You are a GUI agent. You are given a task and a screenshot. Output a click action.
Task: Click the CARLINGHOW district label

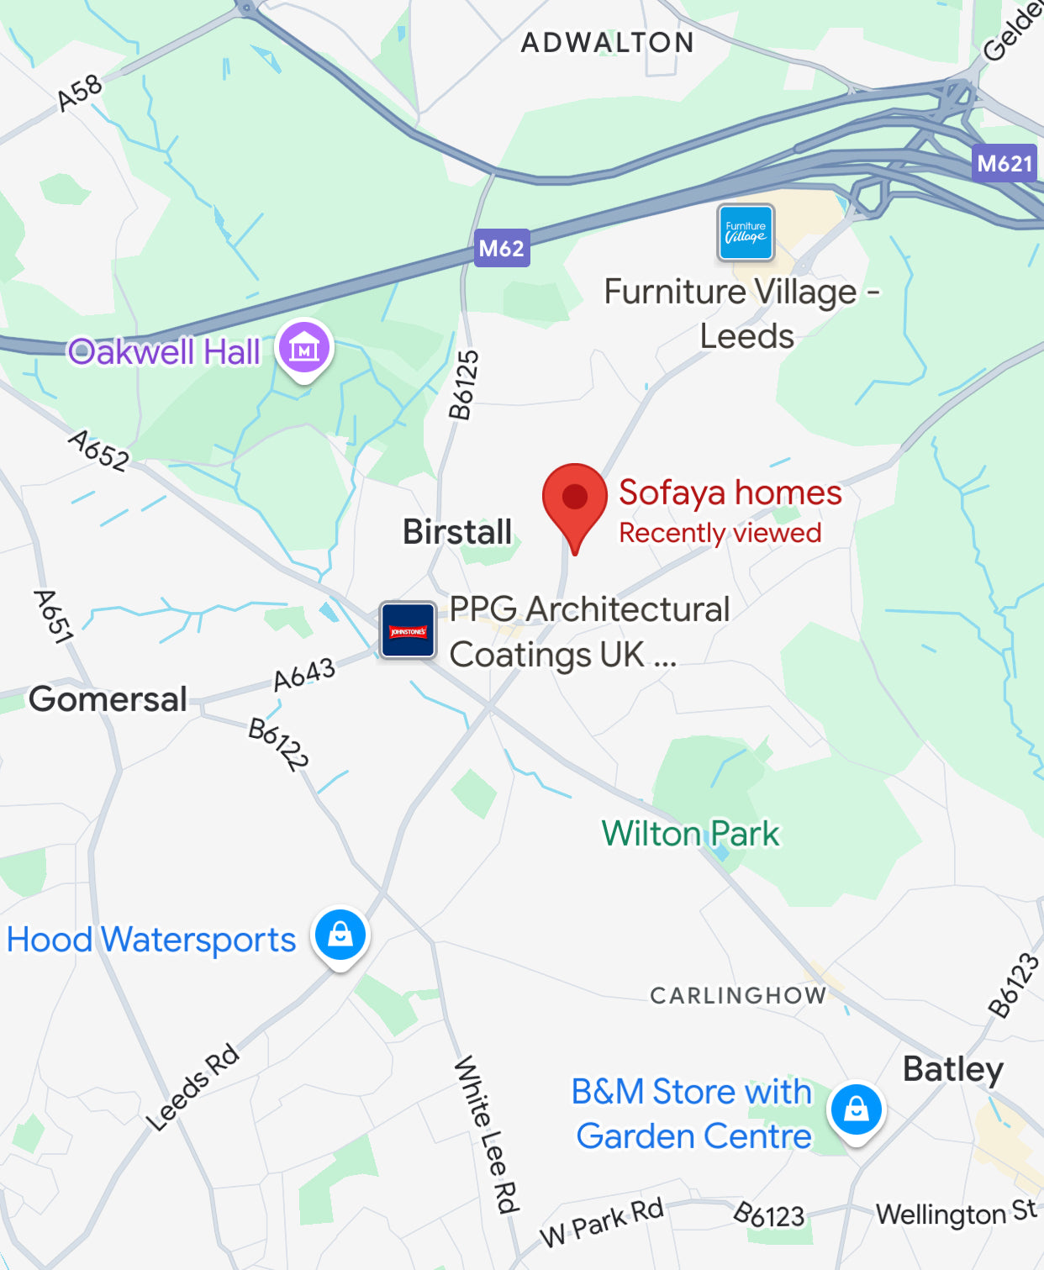click(x=739, y=995)
